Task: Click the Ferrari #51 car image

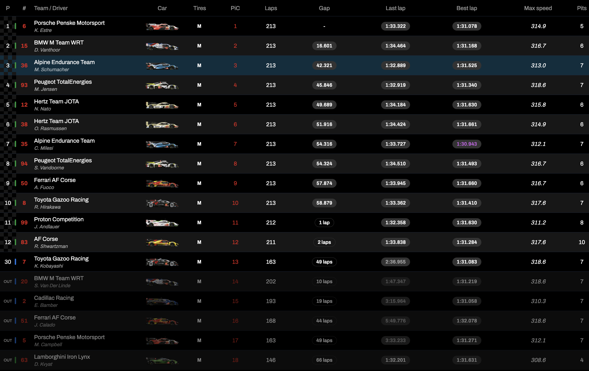Action: pyautogui.click(x=162, y=321)
